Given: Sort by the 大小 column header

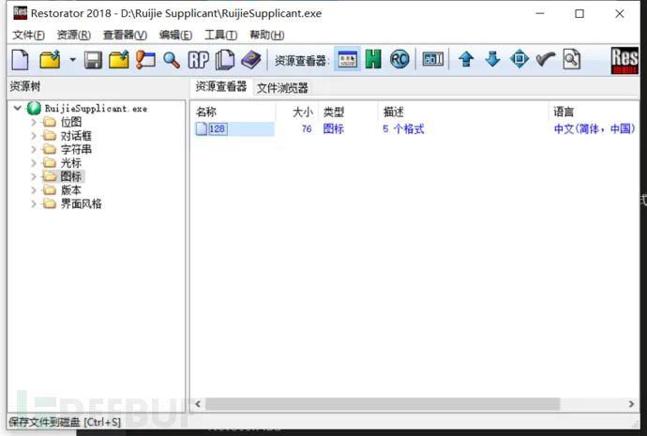Looking at the screenshot, I should [x=297, y=112].
